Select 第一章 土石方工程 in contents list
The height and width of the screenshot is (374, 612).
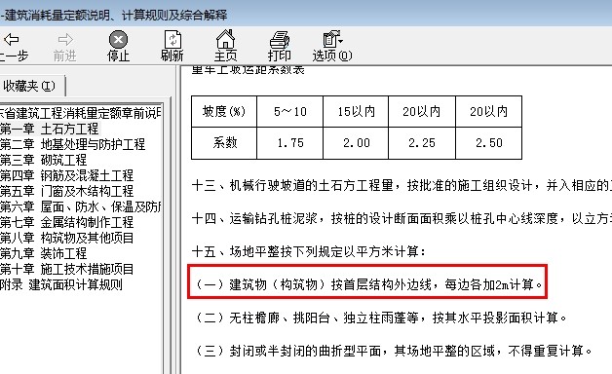(50, 129)
